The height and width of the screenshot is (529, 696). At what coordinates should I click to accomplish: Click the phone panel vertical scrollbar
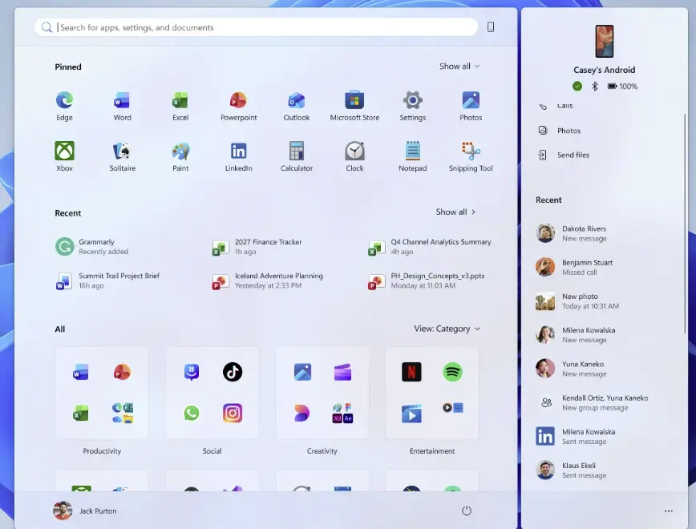[685, 223]
